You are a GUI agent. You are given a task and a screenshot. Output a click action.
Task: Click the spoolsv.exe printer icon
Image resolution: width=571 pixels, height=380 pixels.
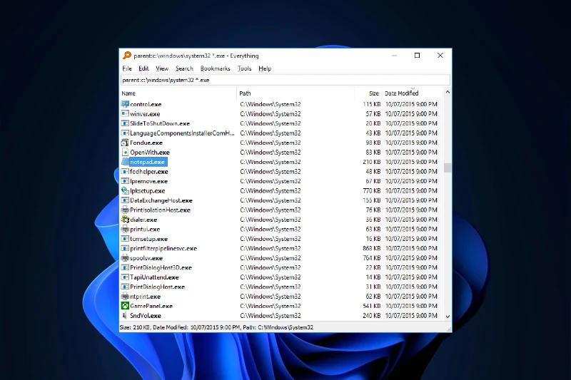pyautogui.click(x=125, y=258)
